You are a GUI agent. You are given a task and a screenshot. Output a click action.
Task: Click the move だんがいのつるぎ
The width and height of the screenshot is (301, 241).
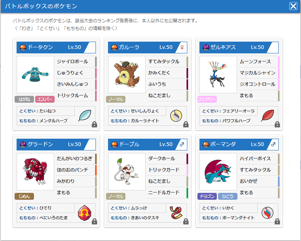tap(76, 159)
